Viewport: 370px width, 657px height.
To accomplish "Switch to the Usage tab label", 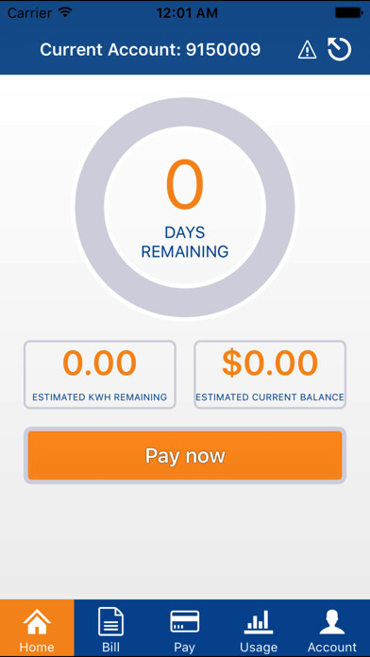I will tap(259, 648).
